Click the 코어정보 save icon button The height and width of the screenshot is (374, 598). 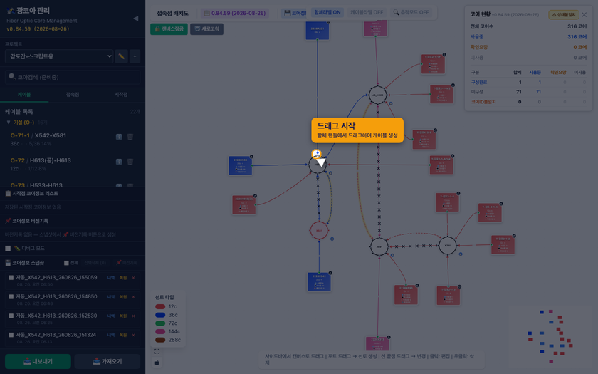pos(295,13)
